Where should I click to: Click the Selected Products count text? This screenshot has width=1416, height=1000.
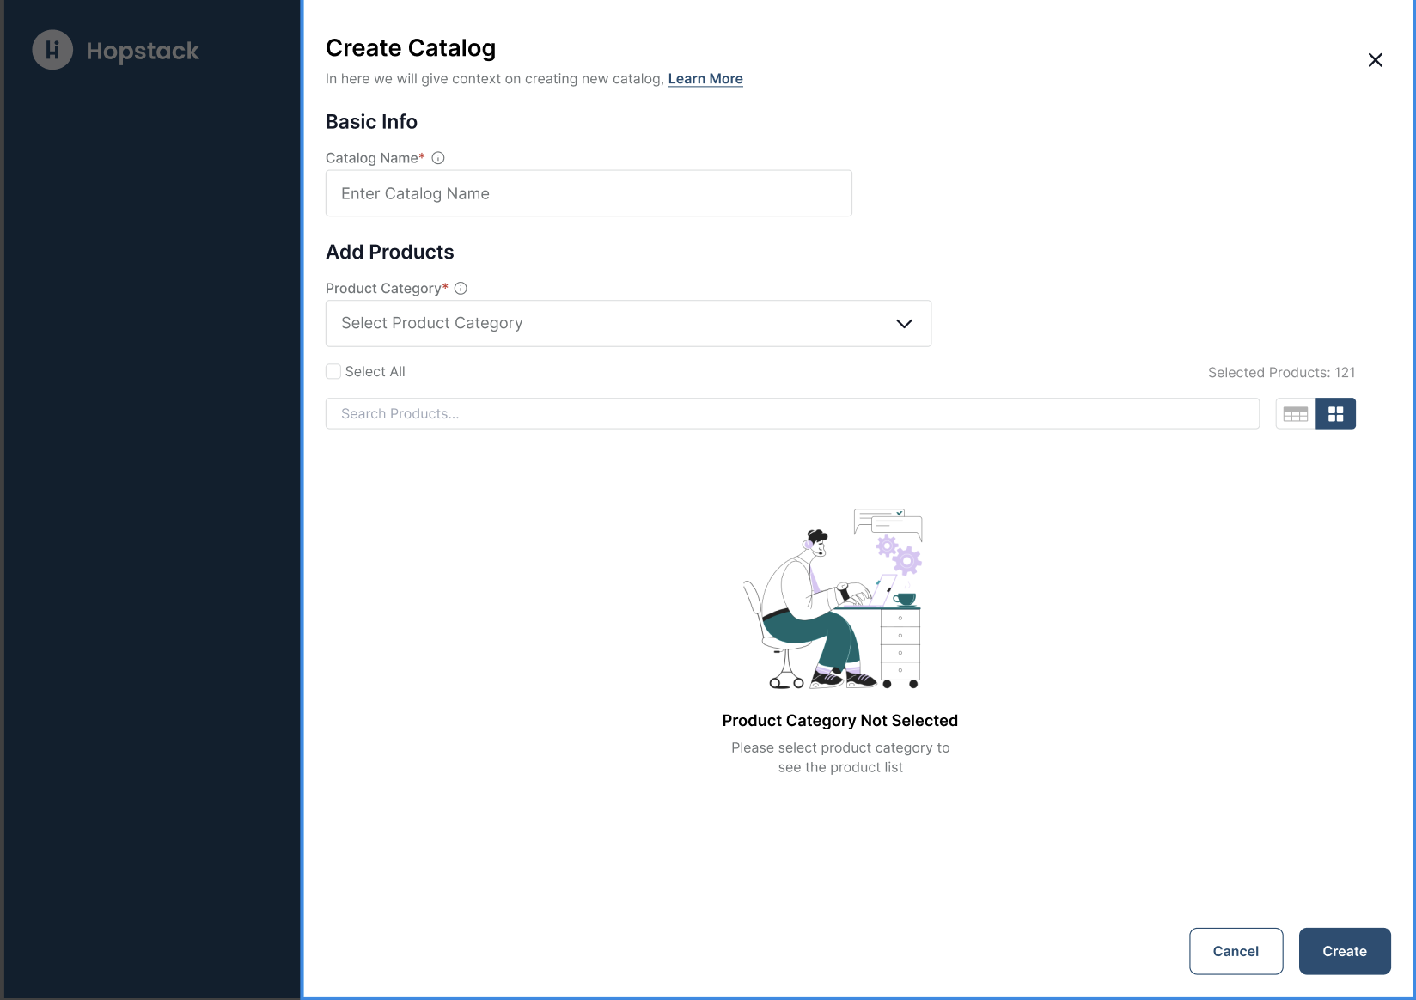(1280, 373)
